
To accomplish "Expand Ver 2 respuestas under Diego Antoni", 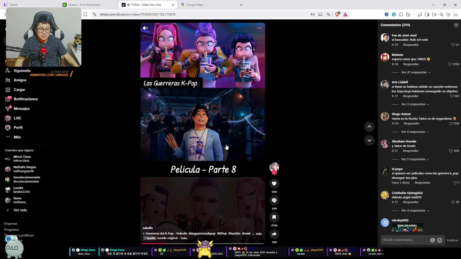I will point(415,132).
